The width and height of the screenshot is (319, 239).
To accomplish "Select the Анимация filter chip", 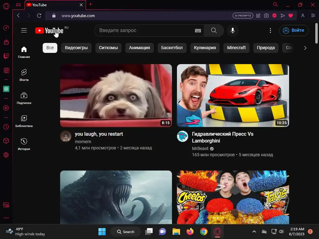I will point(140,48).
